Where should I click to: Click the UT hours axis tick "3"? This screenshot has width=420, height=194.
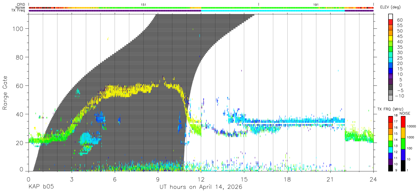(71, 179)
